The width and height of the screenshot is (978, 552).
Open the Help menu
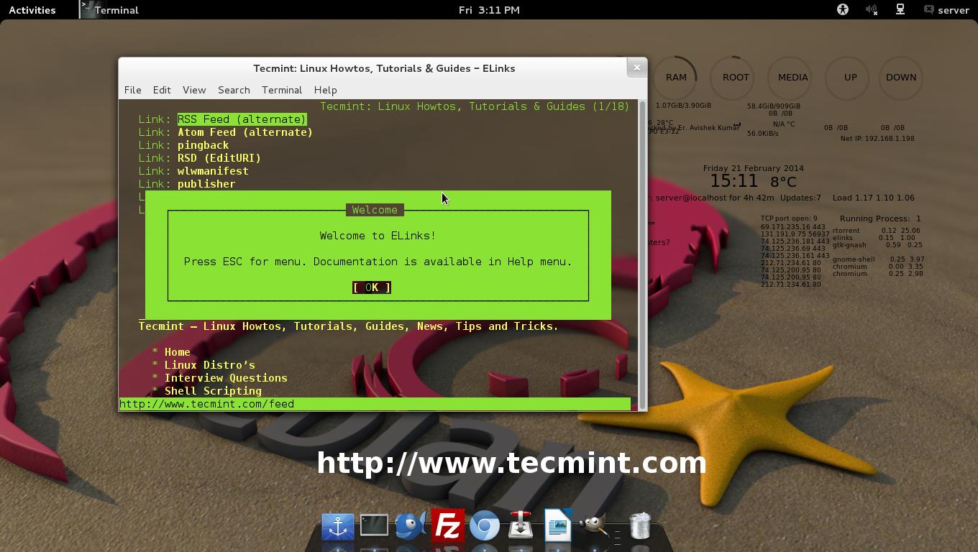[x=325, y=90]
